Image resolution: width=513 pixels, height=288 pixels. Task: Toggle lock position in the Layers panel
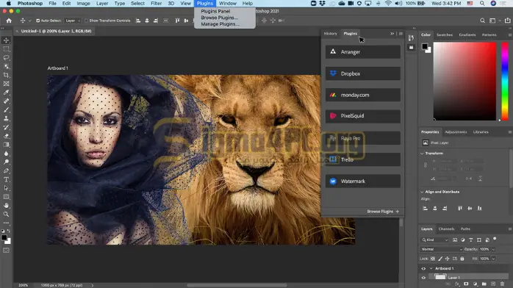[448, 259]
